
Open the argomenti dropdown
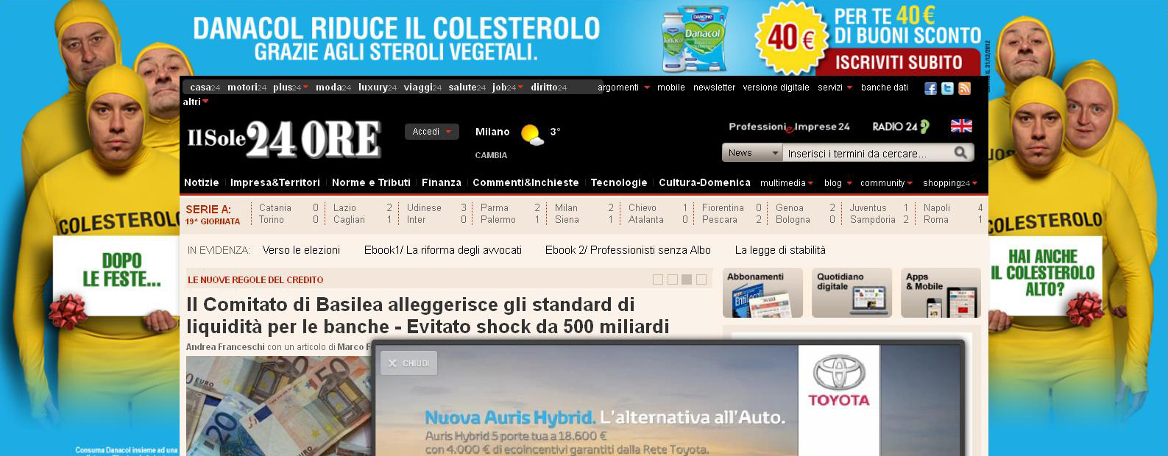coord(623,88)
